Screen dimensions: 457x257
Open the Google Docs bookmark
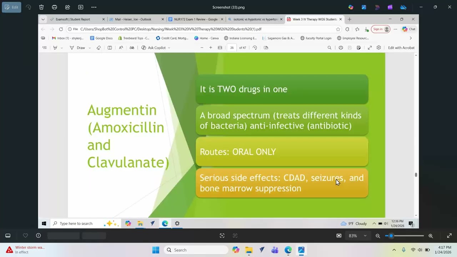pyautogui.click(x=101, y=38)
